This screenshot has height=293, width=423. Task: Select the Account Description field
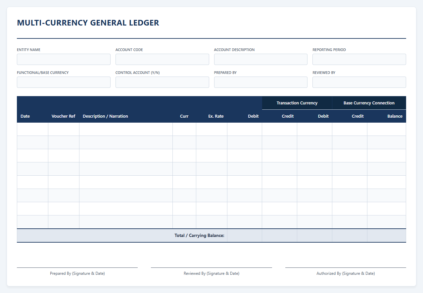pyautogui.click(x=261, y=59)
